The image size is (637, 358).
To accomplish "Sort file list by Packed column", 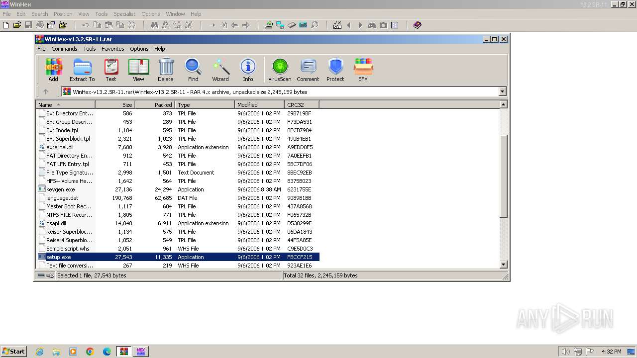I will click(x=155, y=105).
